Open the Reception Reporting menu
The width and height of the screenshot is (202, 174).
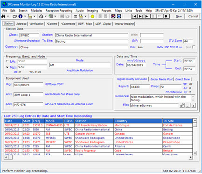(59, 11)
